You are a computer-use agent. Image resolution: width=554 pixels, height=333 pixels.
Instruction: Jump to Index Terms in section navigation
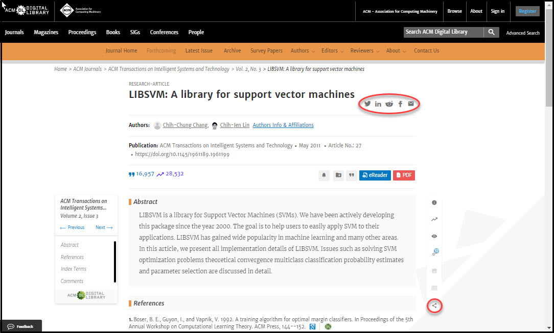coord(74,269)
